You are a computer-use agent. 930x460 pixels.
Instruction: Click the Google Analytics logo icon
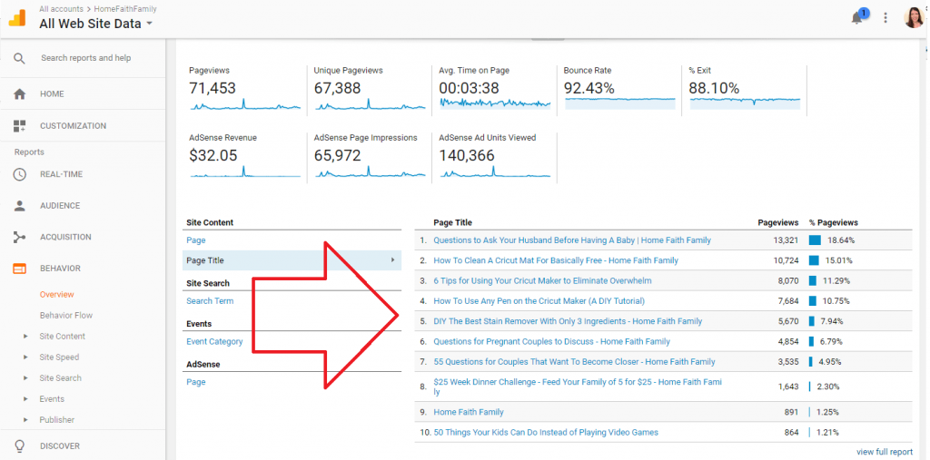tap(17, 18)
